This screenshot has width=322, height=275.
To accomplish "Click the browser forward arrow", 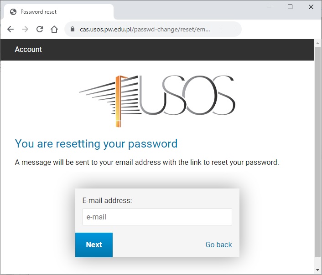I will point(25,29).
